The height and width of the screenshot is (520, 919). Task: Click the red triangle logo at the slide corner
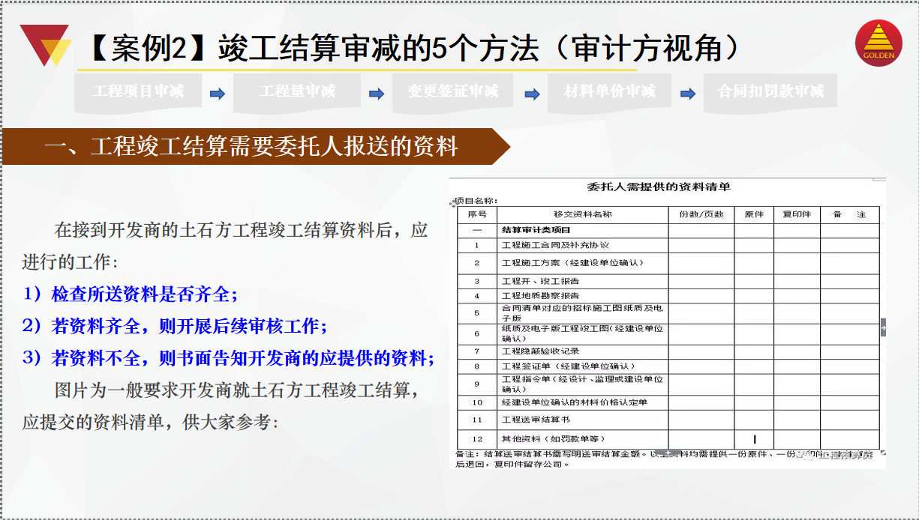coord(44,46)
